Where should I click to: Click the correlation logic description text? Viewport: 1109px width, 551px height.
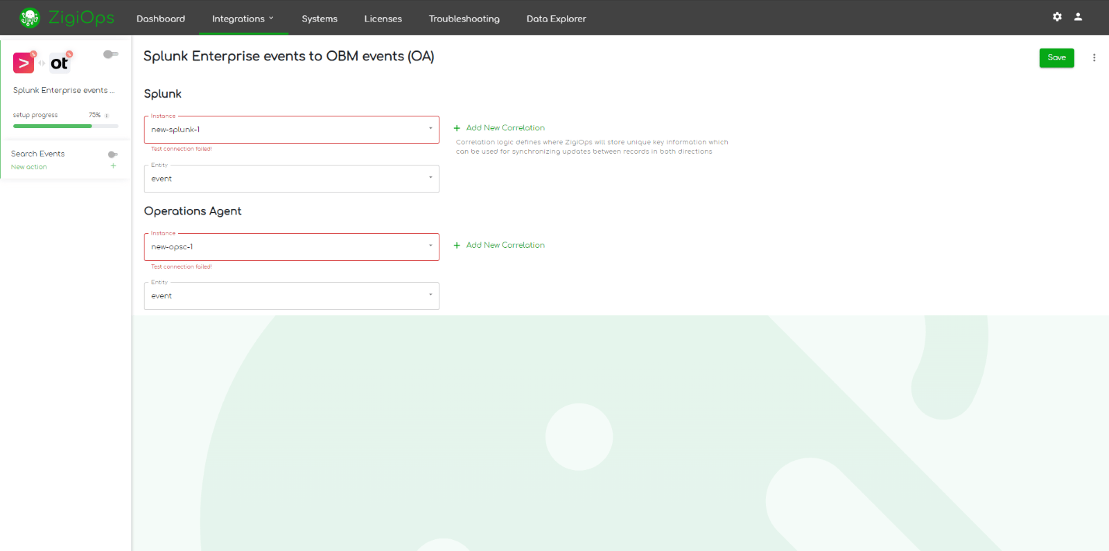click(592, 147)
